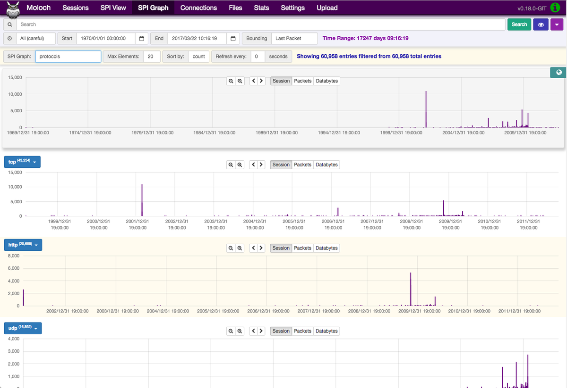Open the Upload tab
Viewport: 567px width, 388px height.
click(327, 8)
